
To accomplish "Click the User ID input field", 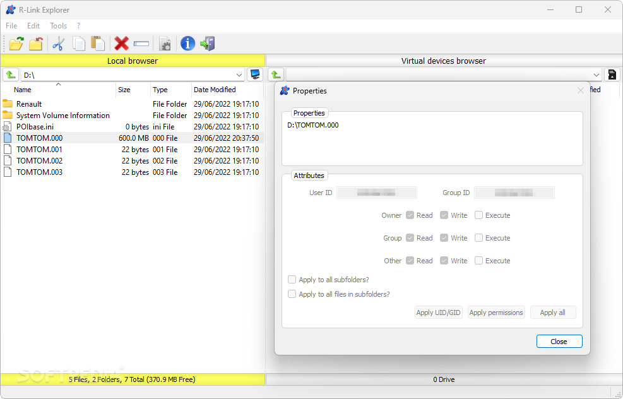I will (376, 193).
